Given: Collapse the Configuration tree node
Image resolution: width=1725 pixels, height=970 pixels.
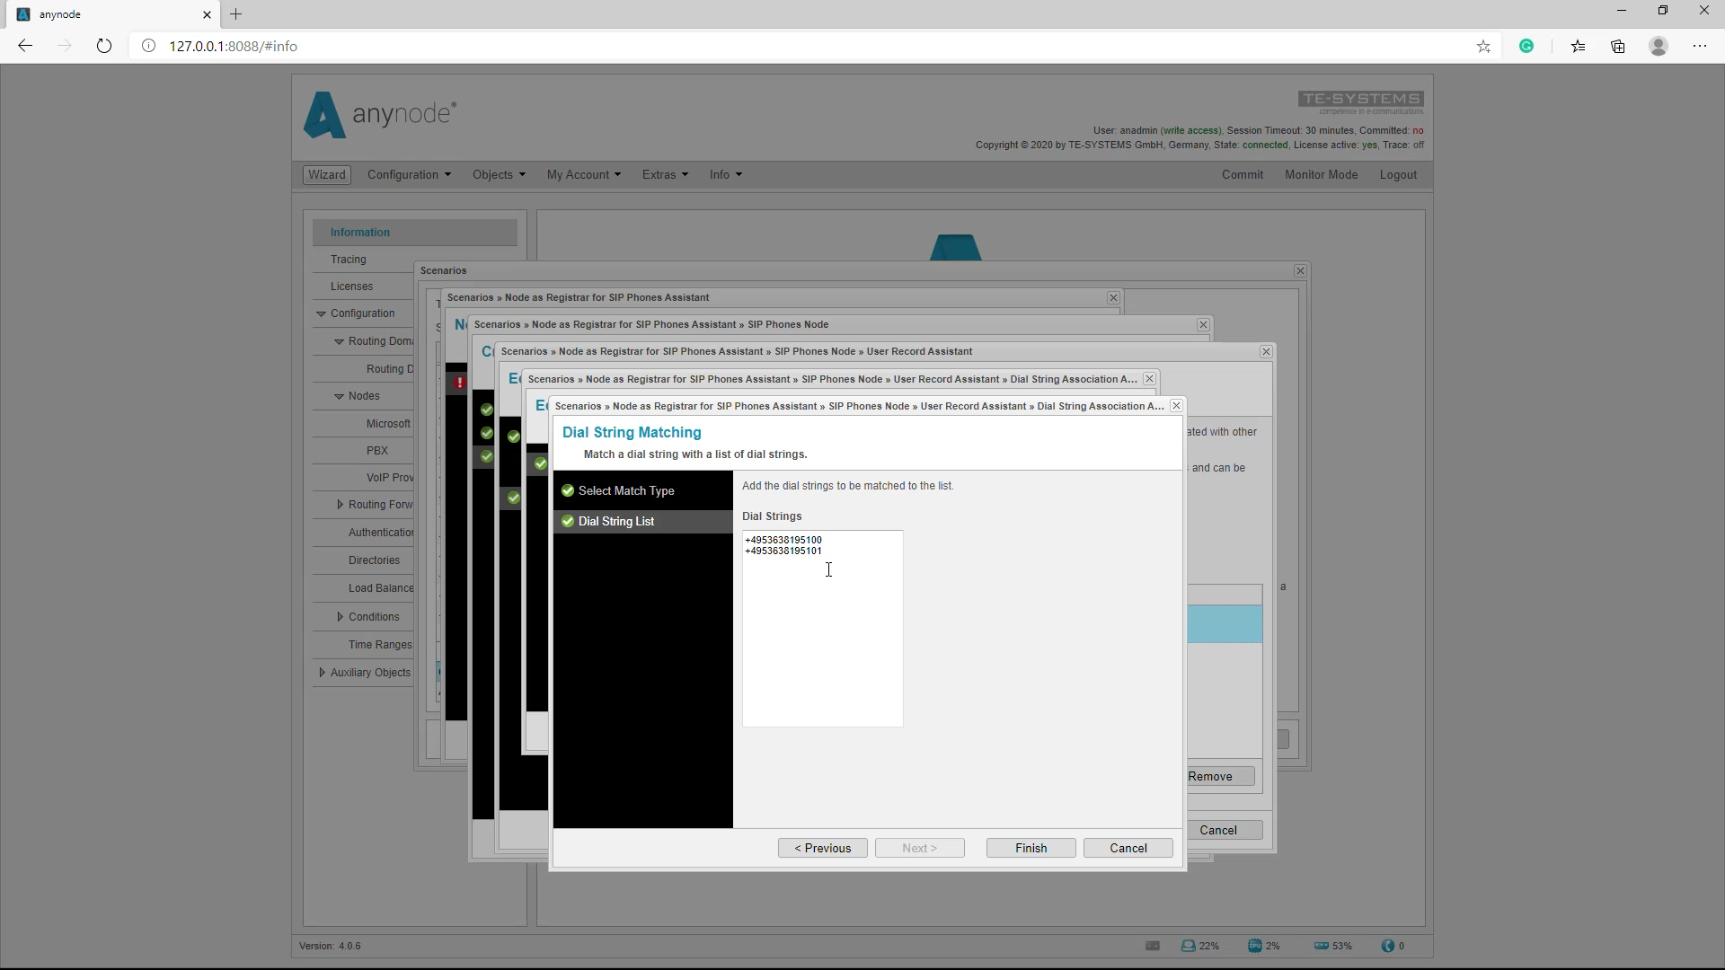Looking at the screenshot, I should (321, 313).
